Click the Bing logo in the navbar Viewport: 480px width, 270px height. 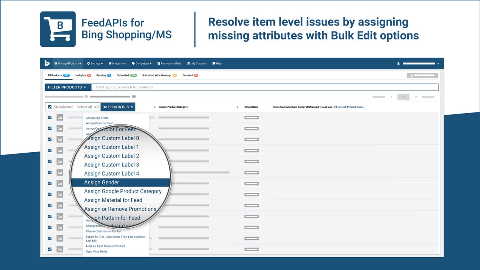[x=47, y=63]
